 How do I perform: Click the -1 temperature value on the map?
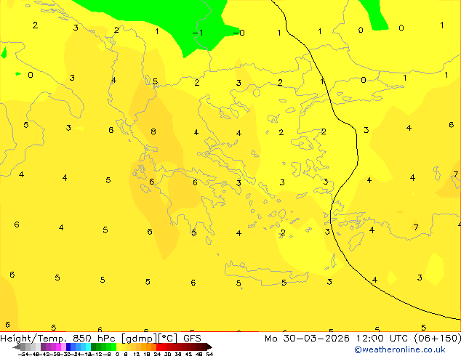point(198,33)
